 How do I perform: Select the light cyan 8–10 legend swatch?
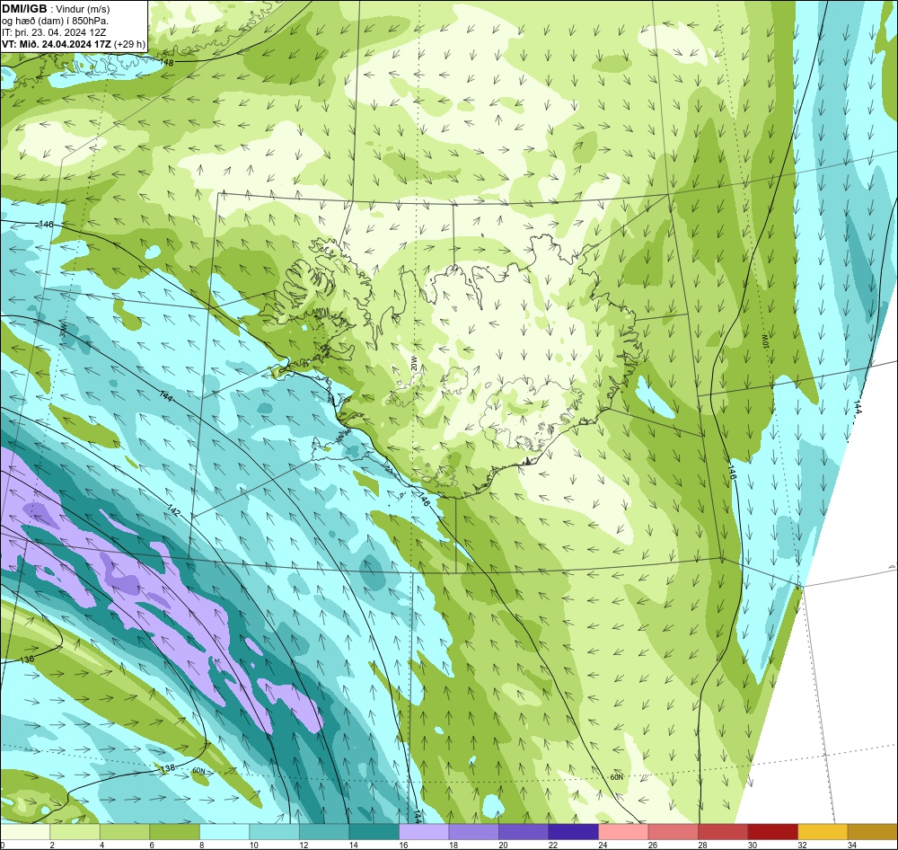coord(224,832)
